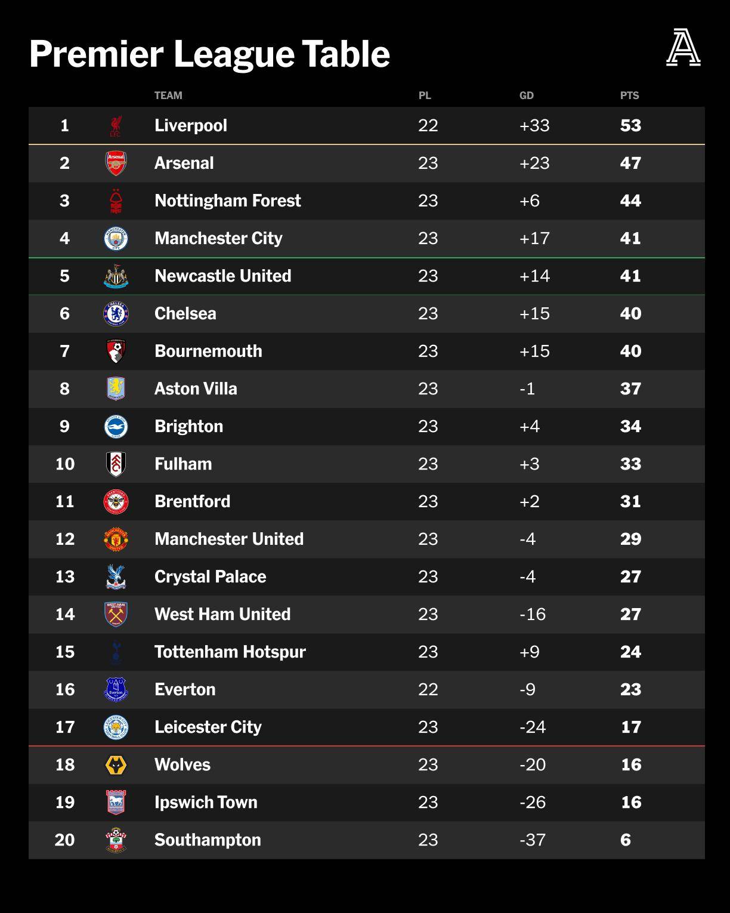
Task: Click the Arsenal club crest
Action: pos(116,164)
